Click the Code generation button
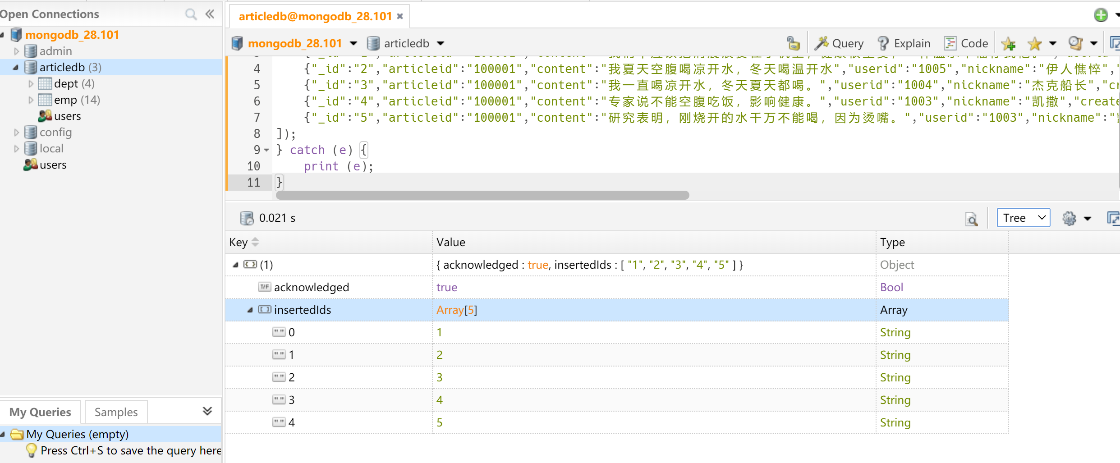 pyautogui.click(x=966, y=43)
